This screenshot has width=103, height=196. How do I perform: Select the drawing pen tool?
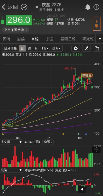[x=86, y=48]
